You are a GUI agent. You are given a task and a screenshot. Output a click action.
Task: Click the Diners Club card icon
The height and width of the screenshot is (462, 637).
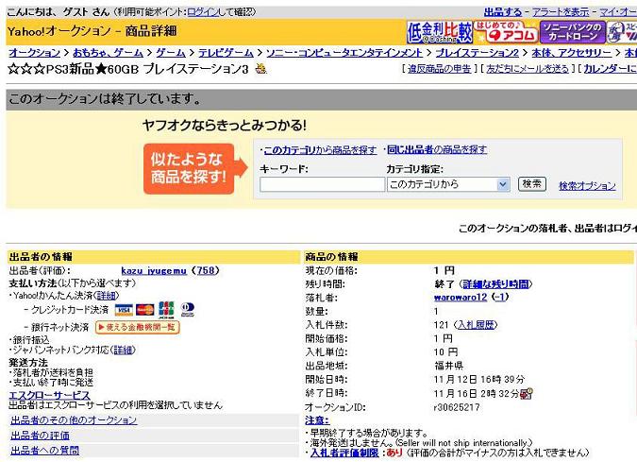click(187, 309)
